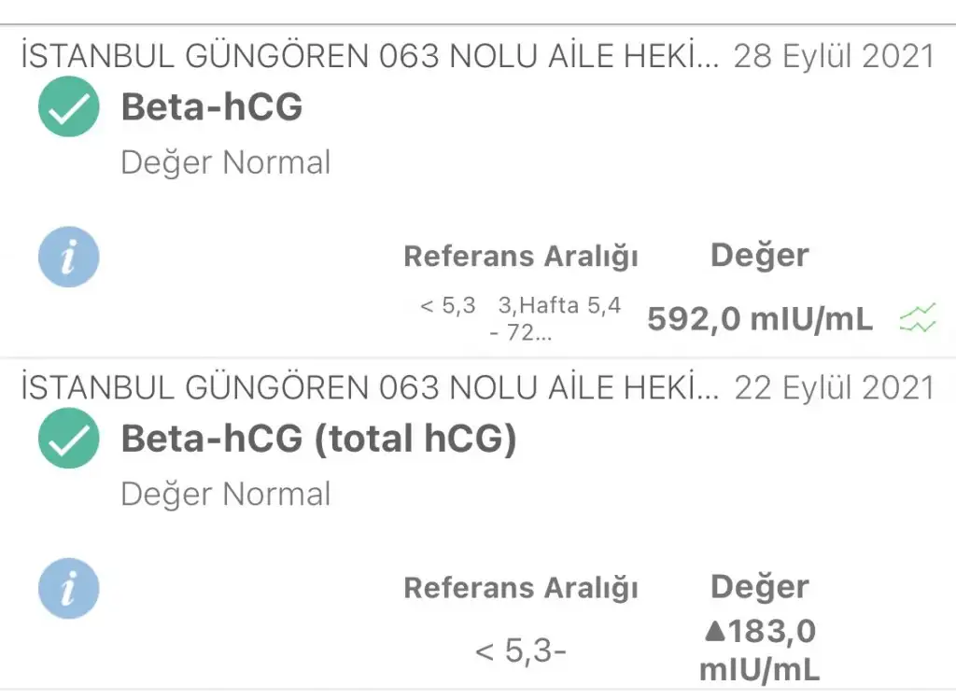This screenshot has width=956, height=699.
Task: Select the 22 Eylül 2021 date
Action: [834, 387]
